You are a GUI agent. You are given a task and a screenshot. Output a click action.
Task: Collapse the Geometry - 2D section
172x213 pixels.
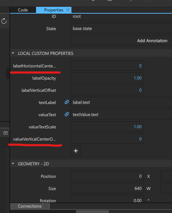click(13, 164)
